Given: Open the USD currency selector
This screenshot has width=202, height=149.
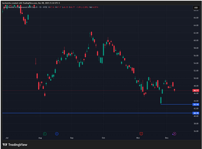Looking at the screenshot, I should coord(196,8).
